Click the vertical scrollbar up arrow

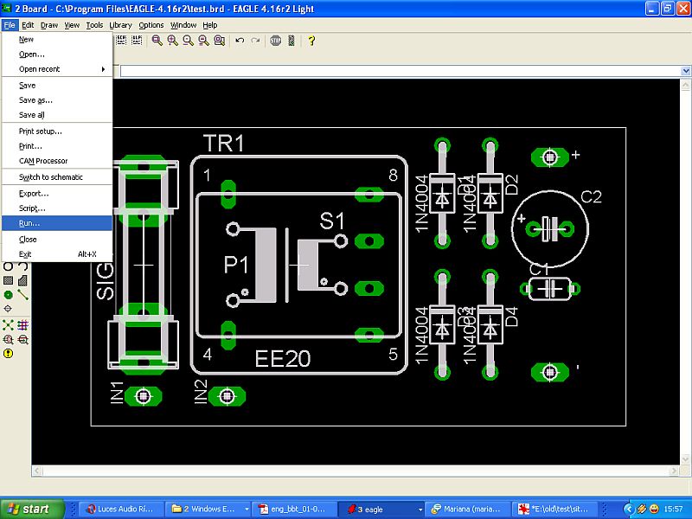point(685,84)
